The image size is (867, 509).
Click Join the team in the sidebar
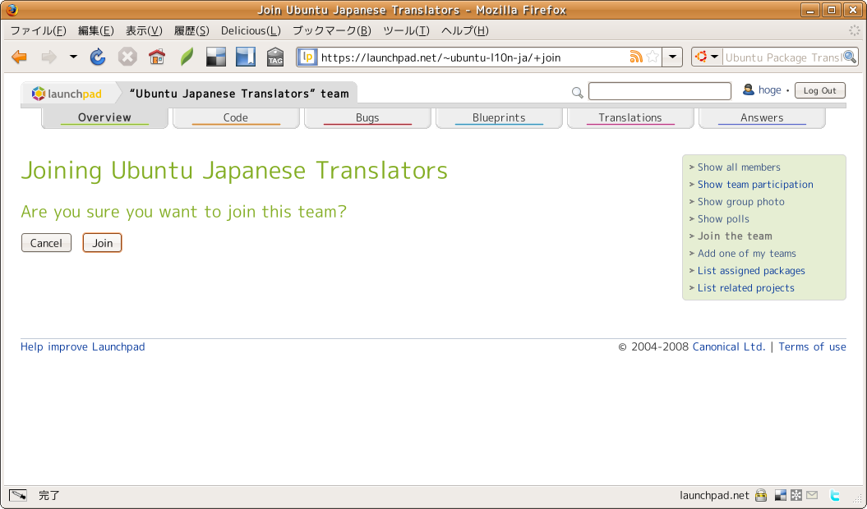point(735,236)
